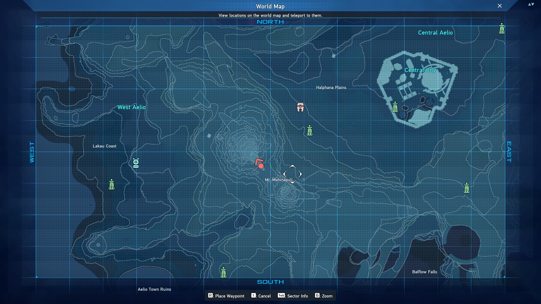Image resolution: width=541 pixels, height=304 pixels.
Task: Click the Ryuker device near Lakau Coast
Action: coord(112,185)
